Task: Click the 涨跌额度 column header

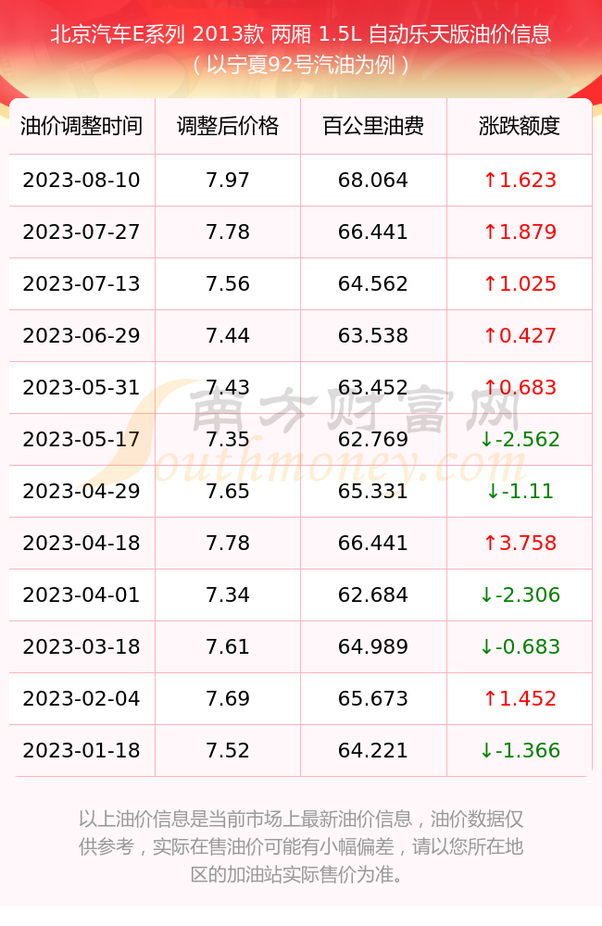Action: [x=520, y=126]
